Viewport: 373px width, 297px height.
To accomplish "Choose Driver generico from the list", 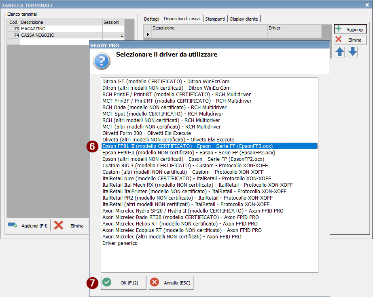I will point(120,243).
